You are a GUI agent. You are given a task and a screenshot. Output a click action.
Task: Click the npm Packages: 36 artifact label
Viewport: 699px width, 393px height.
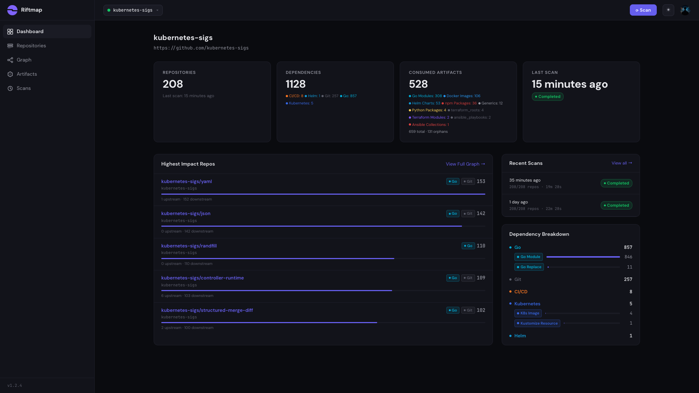tap(459, 103)
